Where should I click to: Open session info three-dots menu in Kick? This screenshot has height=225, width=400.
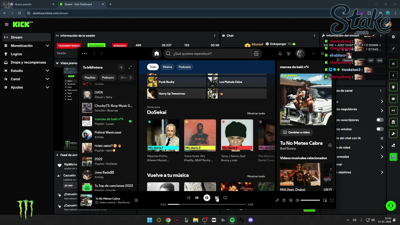(x=214, y=36)
